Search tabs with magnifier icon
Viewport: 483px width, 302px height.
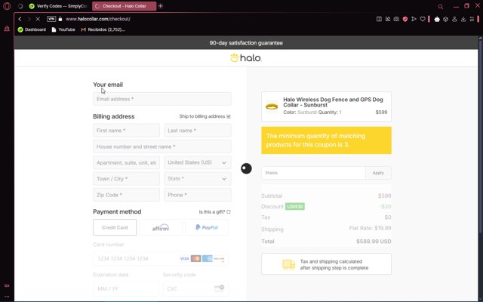tap(441, 7)
